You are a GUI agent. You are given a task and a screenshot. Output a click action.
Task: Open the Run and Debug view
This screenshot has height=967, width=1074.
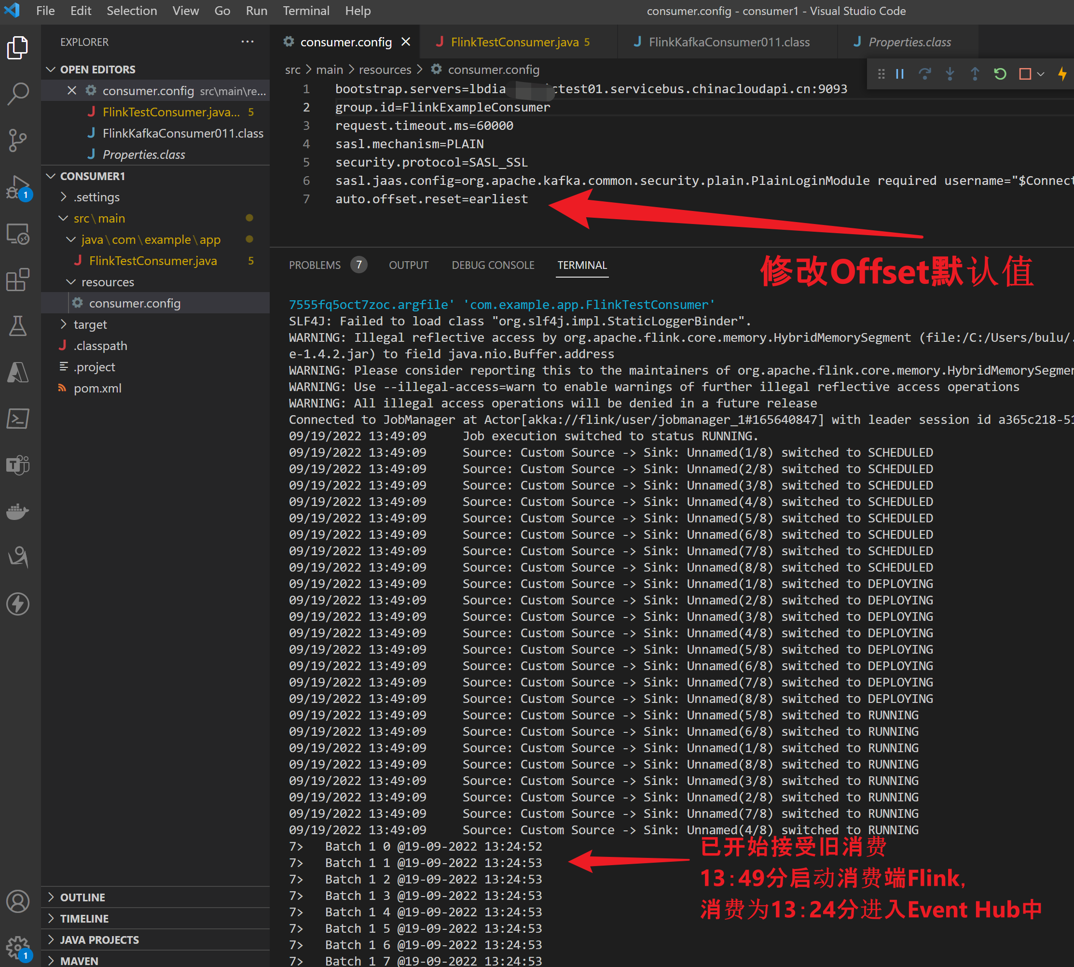pyautogui.click(x=18, y=187)
